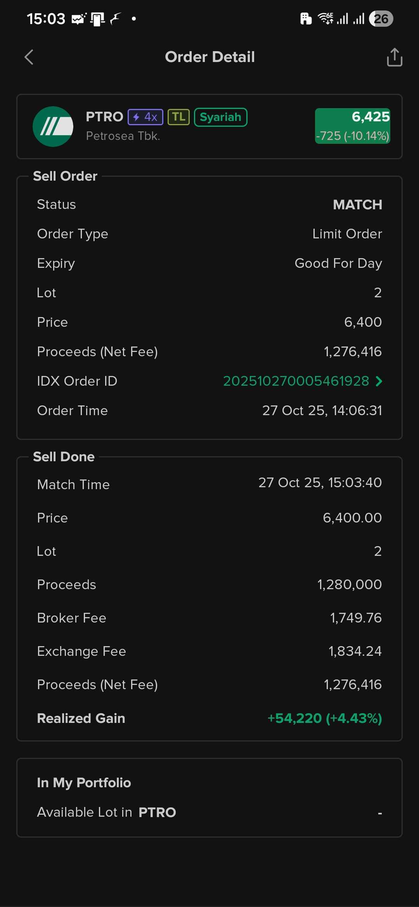Tap the Exchange Fee amount 1,834.24
This screenshot has height=907, width=419.
[355, 651]
